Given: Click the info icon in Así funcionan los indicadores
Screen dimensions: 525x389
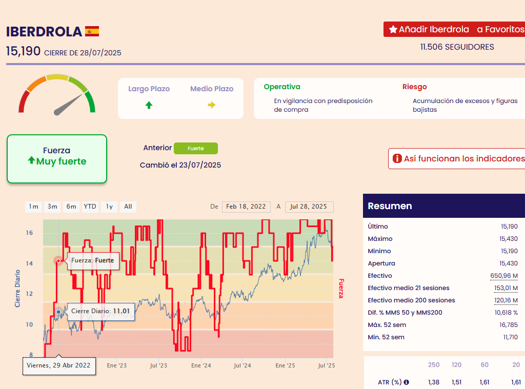Looking at the screenshot, I should click(x=397, y=158).
